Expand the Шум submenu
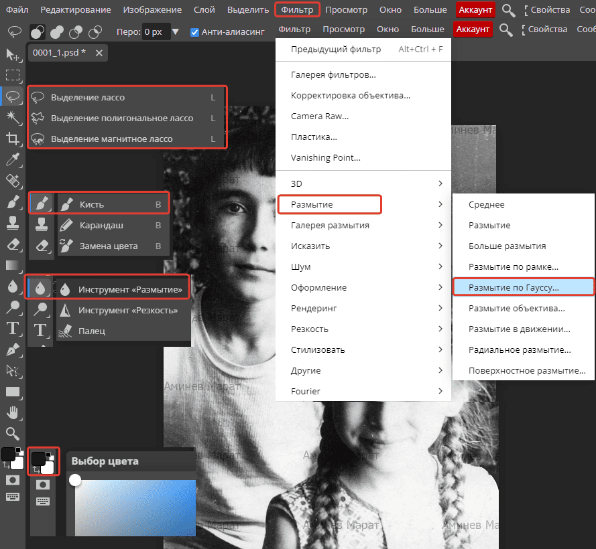This screenshot has width=596, height=549. pyautogui.click(x=363, y=267)
